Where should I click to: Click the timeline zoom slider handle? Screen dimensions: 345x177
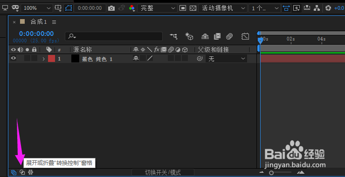pyautogui.click(x=271, y=173)
